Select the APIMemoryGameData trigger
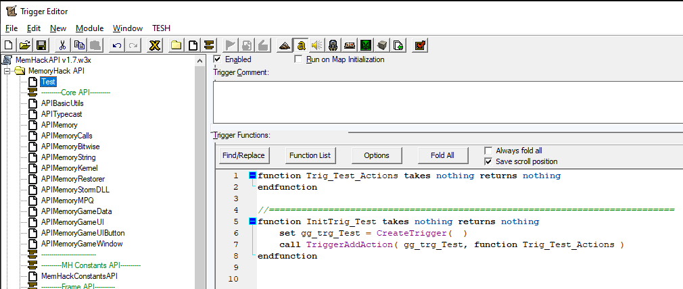This screenshot has height=289, width=683. click(x=76, y=211)
